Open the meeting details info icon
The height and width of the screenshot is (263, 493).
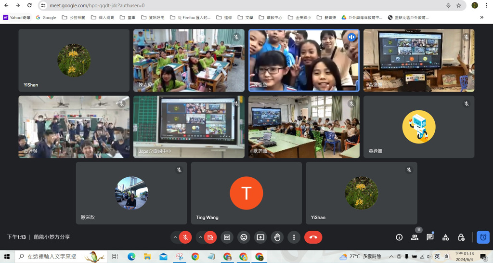pos(399,237)
